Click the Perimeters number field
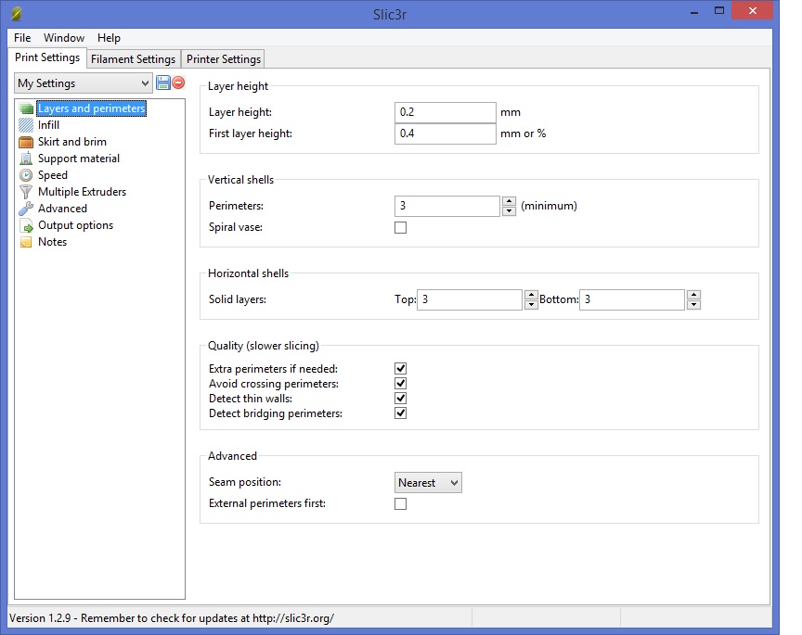This screenshot has width=802, height=635. pos(447,206)
